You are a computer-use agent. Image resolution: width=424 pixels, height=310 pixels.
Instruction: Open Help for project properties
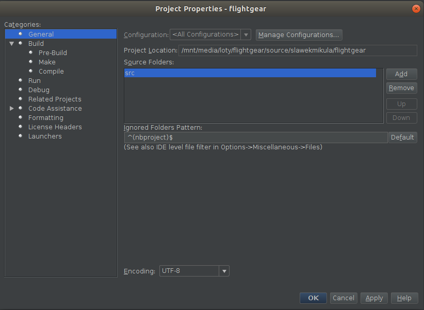[x=404, y=298]
